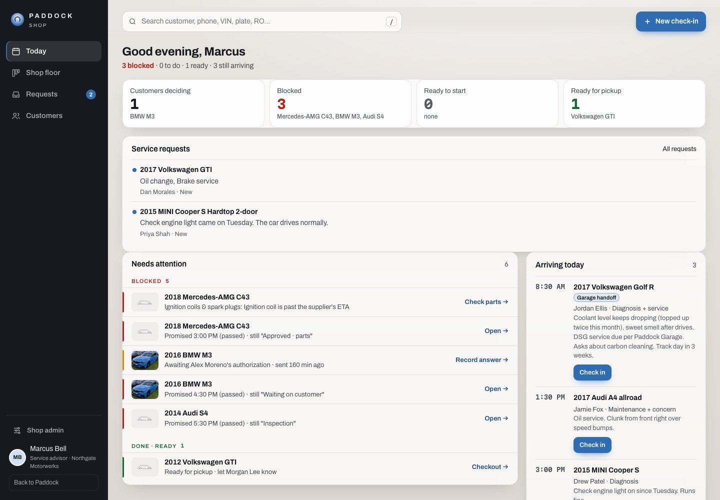Click Record answer for BMW M3
This screenshot has height=500, width=720.
coord(482,360)
